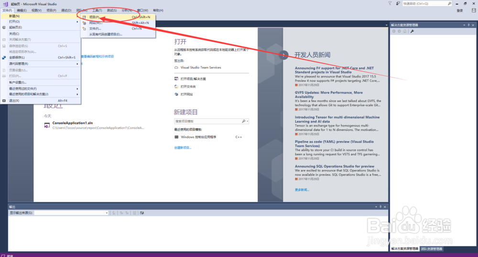Click the new file icon beside 文件(F)

click(84, 28)
